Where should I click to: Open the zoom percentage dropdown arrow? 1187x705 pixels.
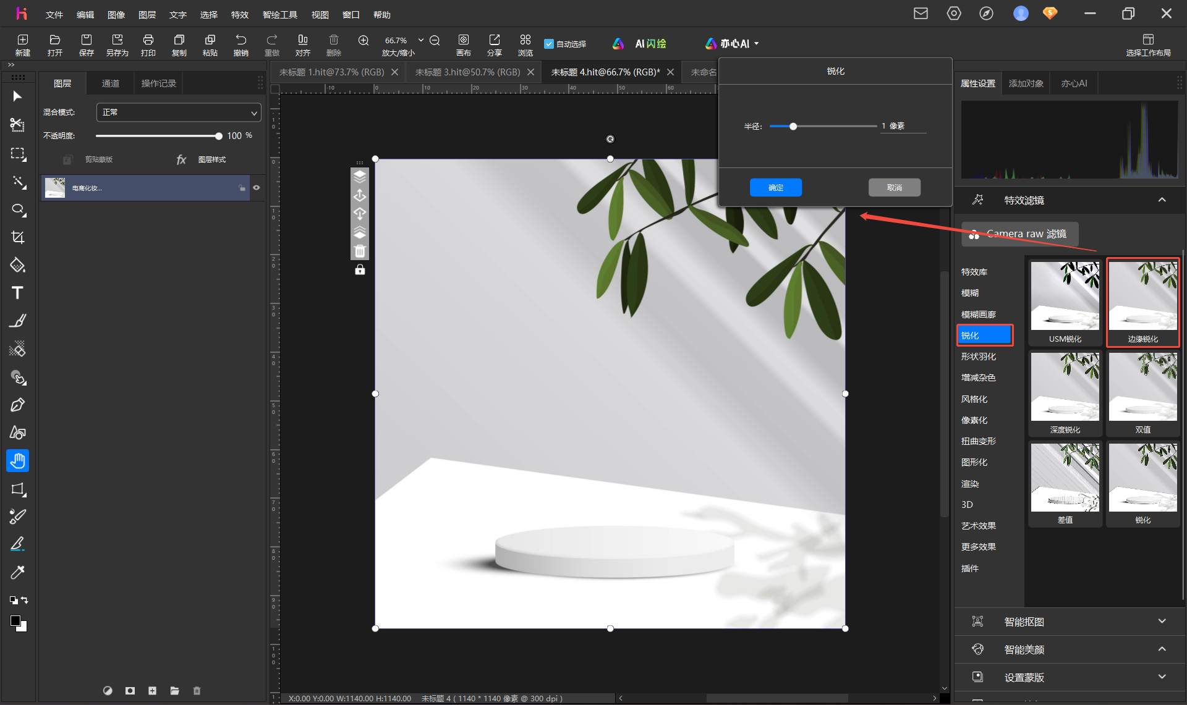point(421,40)
